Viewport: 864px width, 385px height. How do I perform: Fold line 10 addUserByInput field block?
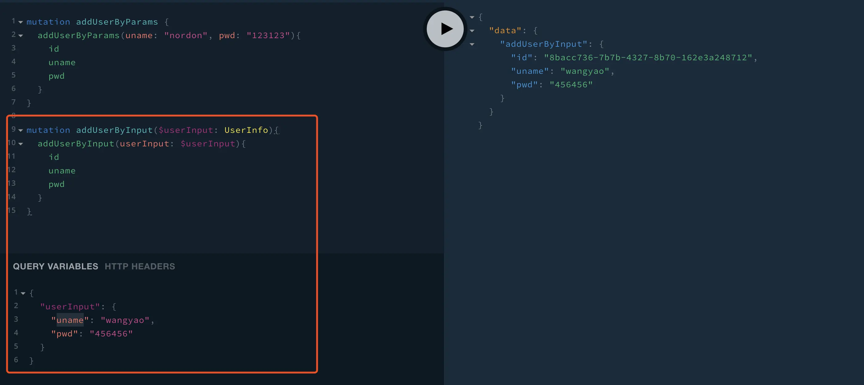(21, 144)
